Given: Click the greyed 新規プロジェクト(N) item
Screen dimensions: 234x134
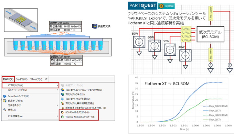Looking at the screenshot, I should coord(74,86).
